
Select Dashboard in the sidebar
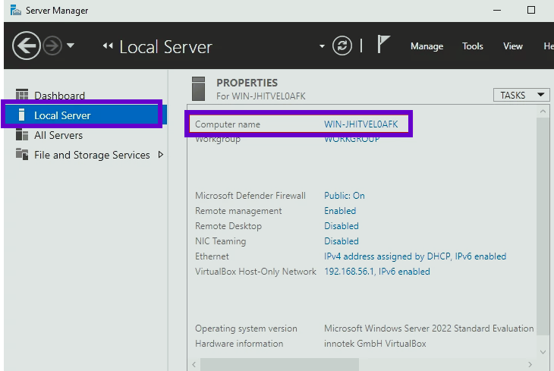point(59,96)
